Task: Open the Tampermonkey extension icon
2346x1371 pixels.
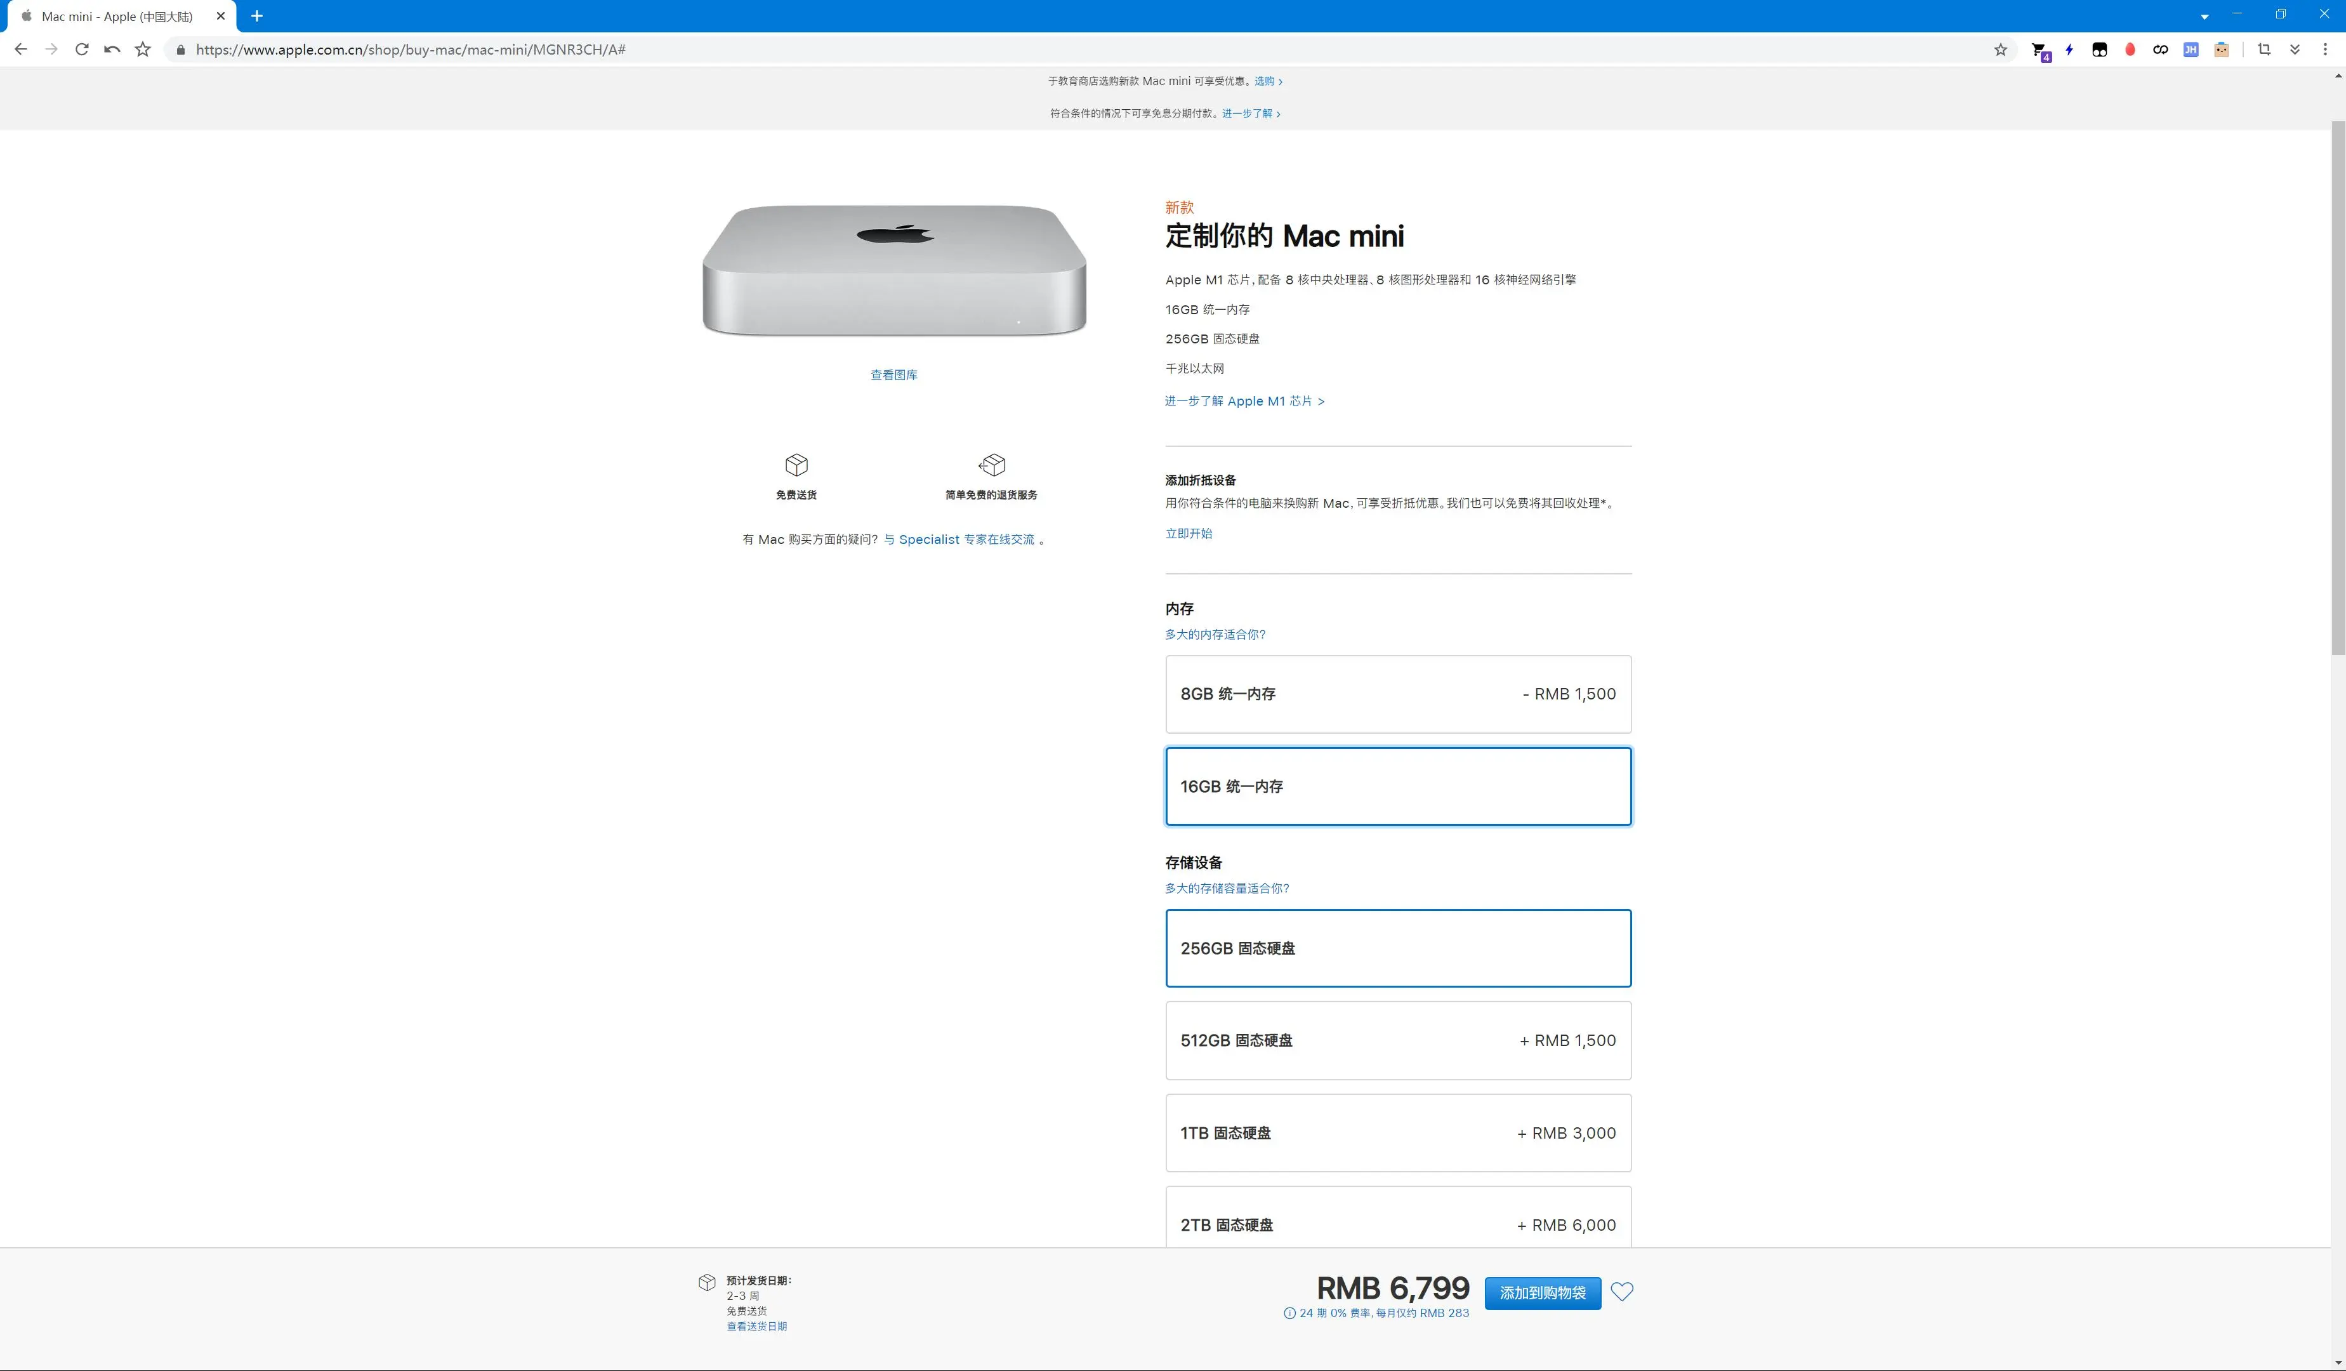Action: pos(2099,50)
